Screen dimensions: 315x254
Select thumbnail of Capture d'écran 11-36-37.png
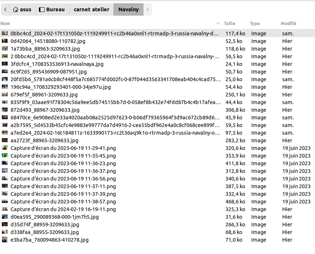(5, 171)
